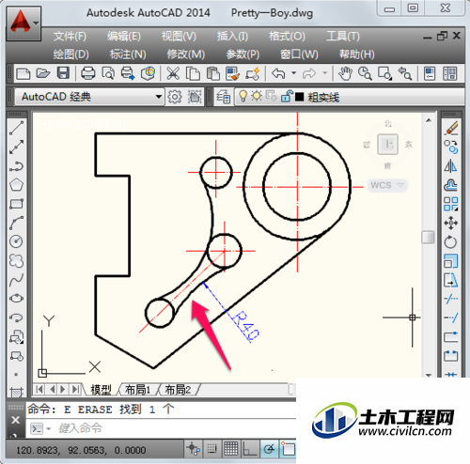Toggle Grid Display in status bar
Image resolution: width=470 pixels, height=464 pixels.
coord(231,449)
